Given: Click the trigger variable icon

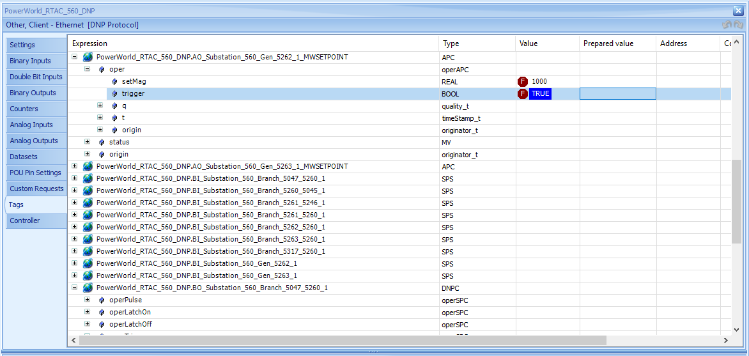Looking at the screenshot, I should pyautogui.click(x=114, y=94).
